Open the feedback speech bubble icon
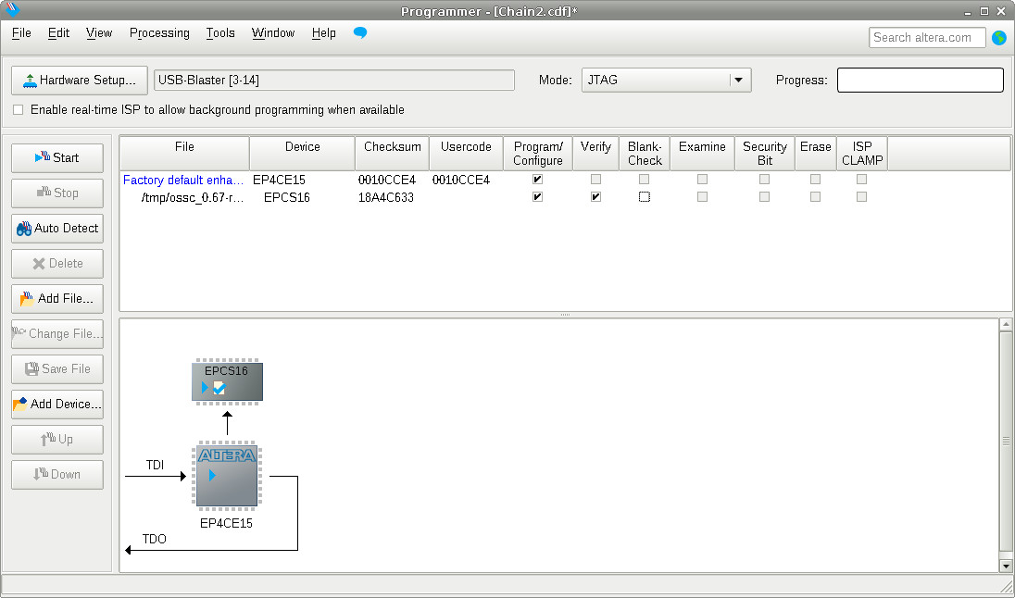 tap(360, 32)
